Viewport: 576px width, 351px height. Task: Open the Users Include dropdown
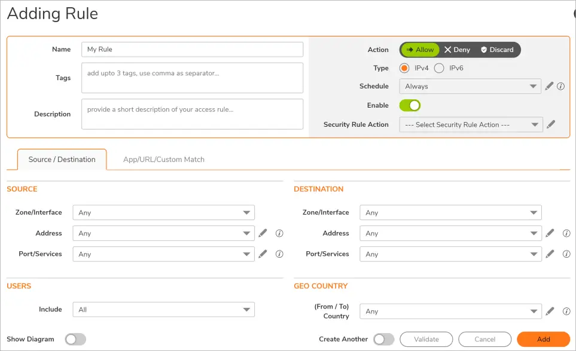163,309
